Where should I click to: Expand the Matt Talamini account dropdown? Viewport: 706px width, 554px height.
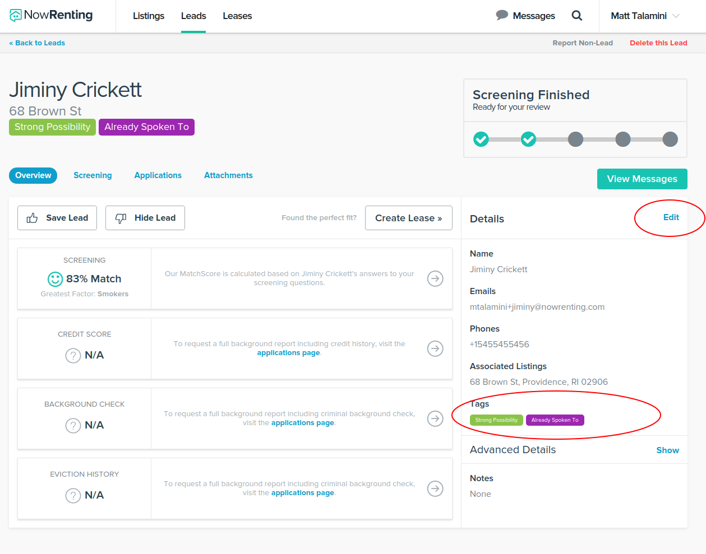645,16
